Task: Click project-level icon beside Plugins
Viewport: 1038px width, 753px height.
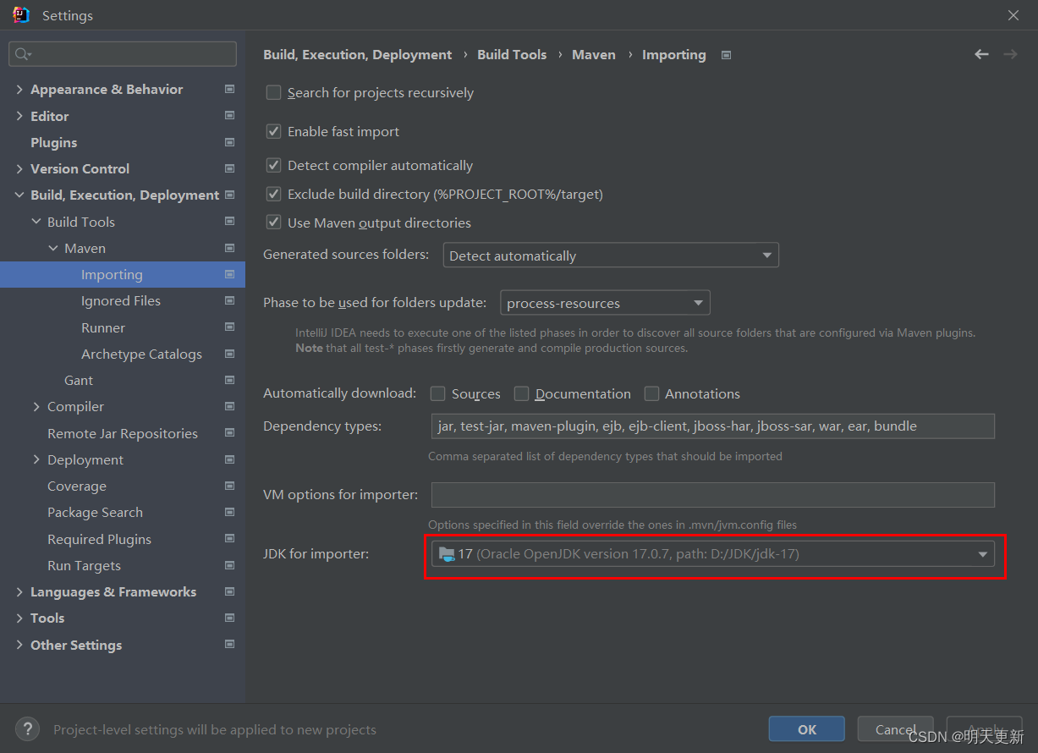Action: click(x=229, y=141)
